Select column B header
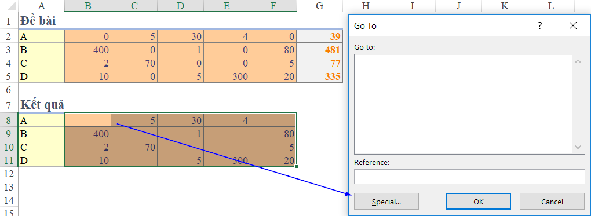The height and width of the screenshot is (216, 591). click(88, 6)
